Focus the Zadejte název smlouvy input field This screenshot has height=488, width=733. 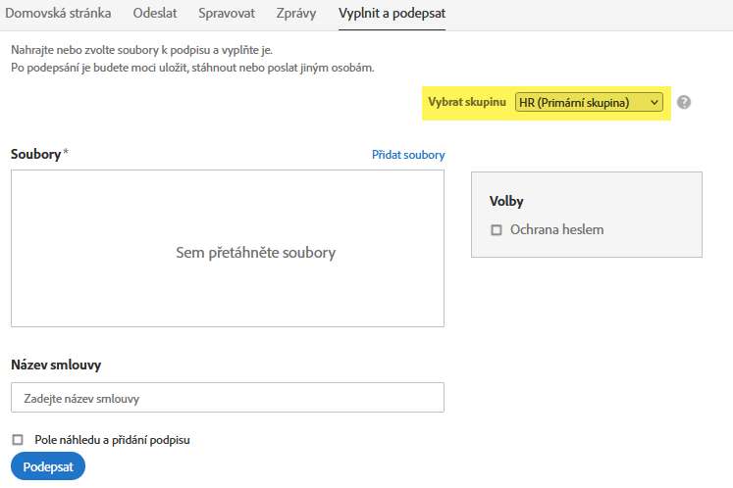(x=228, y=398)
